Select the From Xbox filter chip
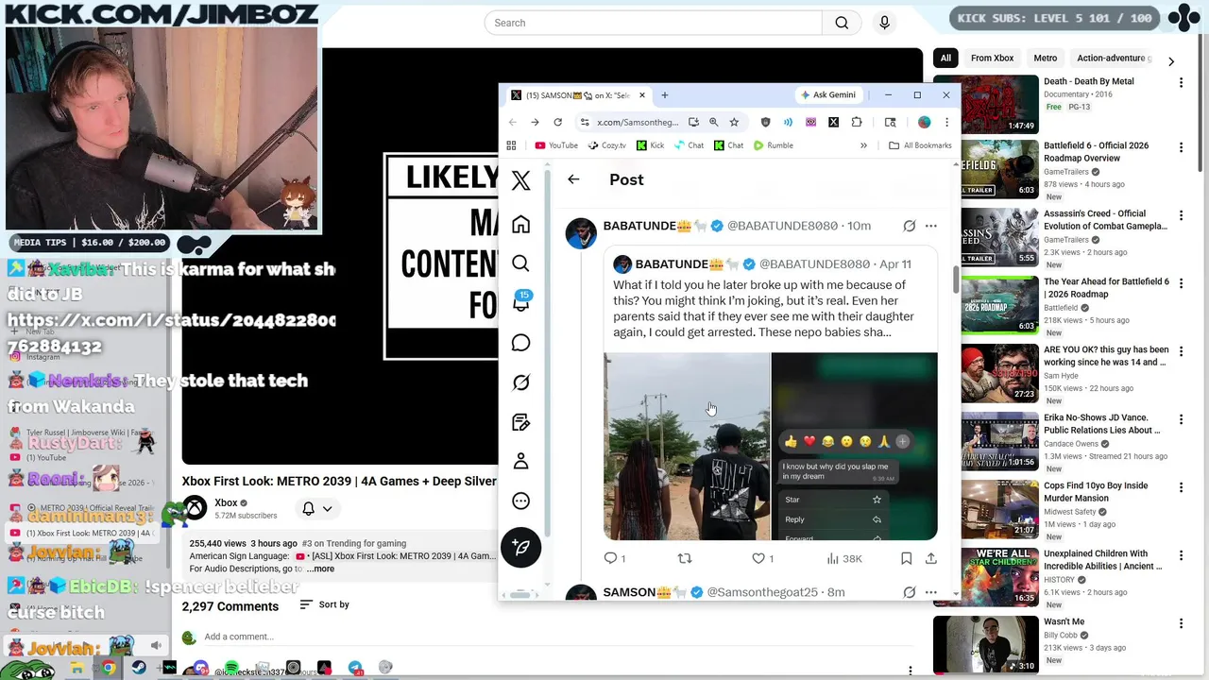This screenshot has width=1209, height=680. tap(992, 58)
